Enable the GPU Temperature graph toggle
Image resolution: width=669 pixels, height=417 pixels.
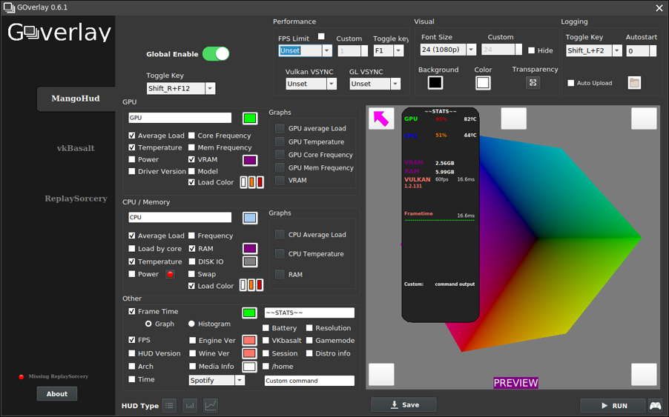pos(280,141)
